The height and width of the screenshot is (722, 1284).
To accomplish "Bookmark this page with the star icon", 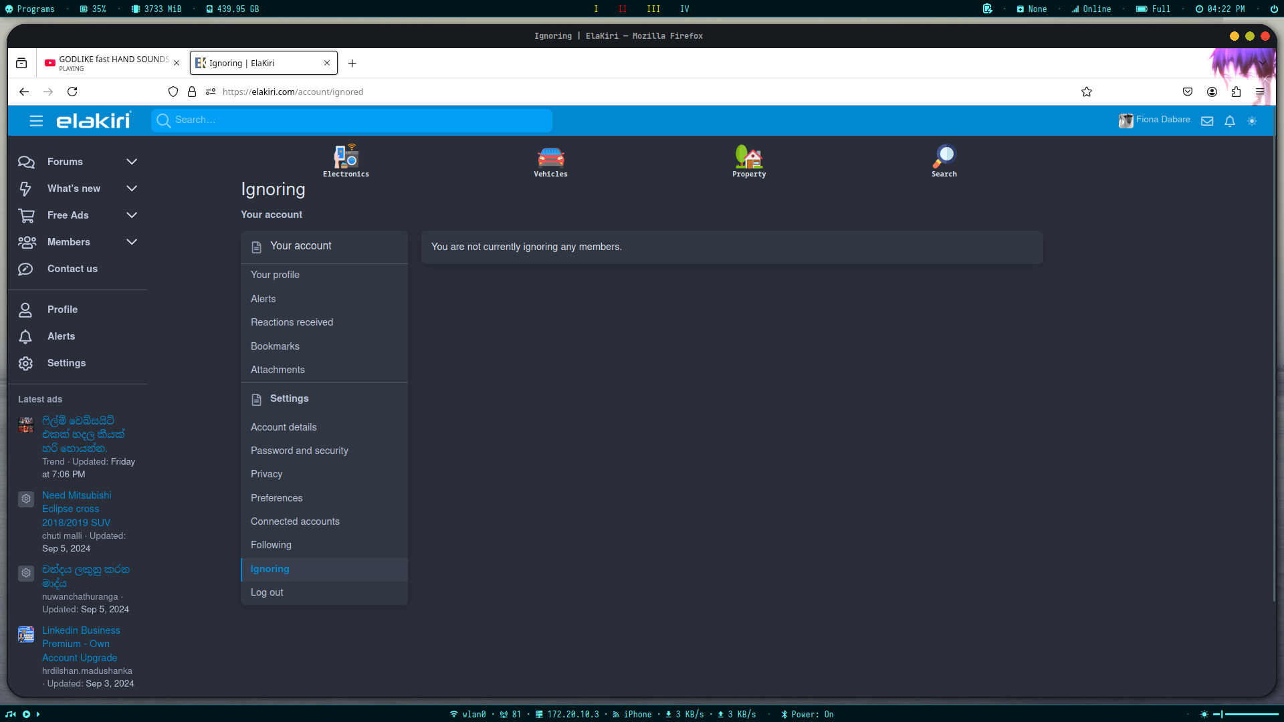I will point(1087,92).
